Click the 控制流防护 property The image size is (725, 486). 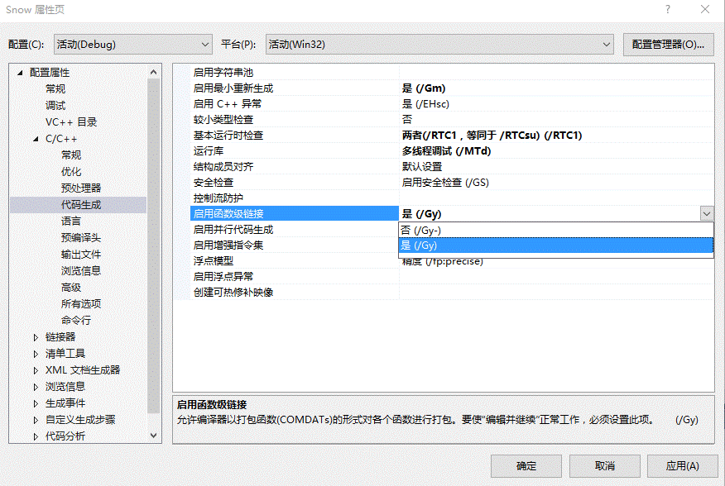click(x=218, y=198)
